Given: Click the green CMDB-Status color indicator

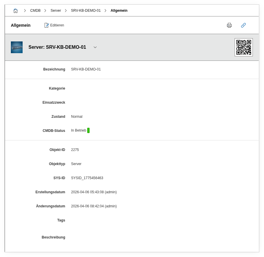Looking at the screenshot, I should (88, 130).
